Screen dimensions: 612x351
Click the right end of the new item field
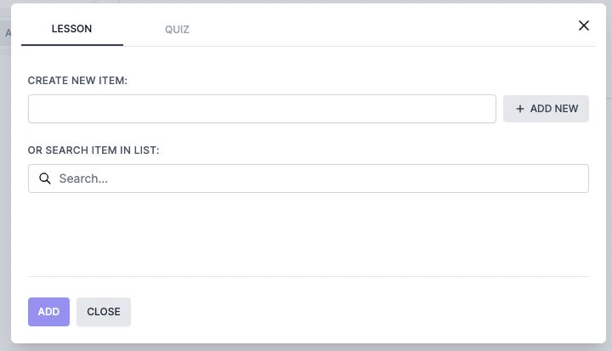click(x=483, y=109)
